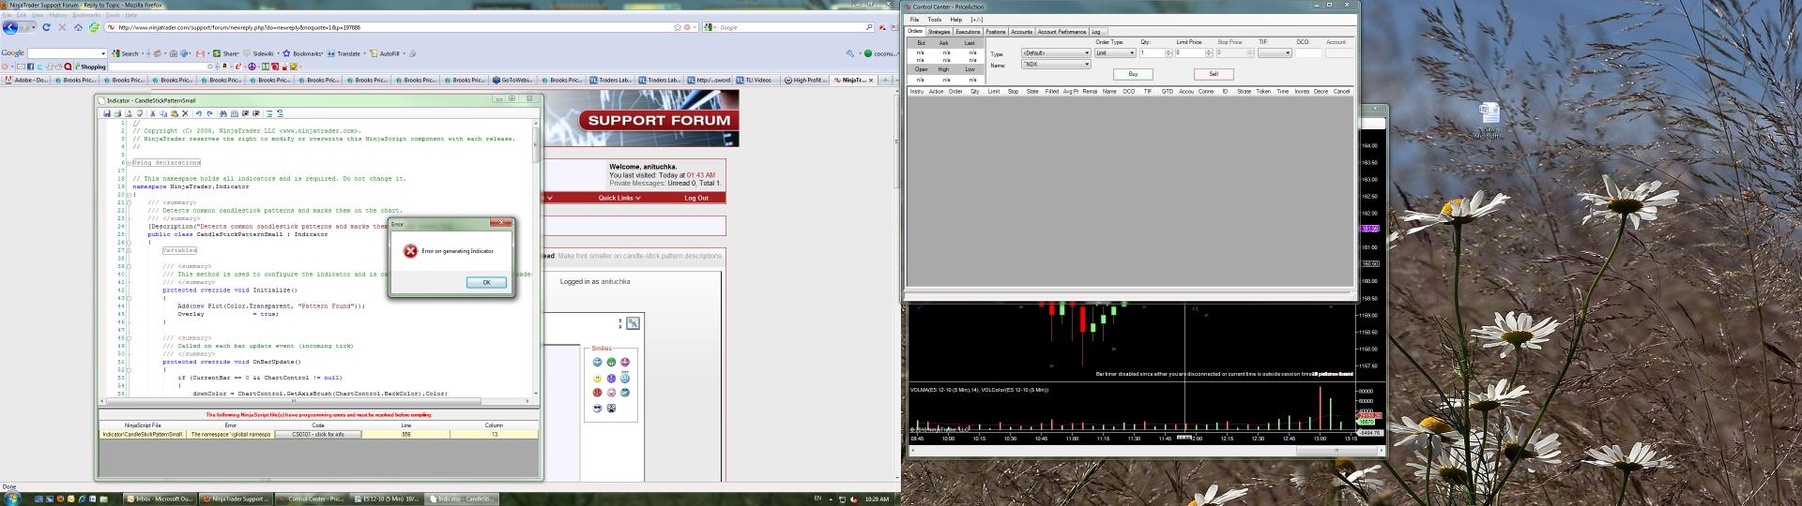1802x506 pixels.
Task: Click the magnifier icon above the Smilies panel
Action: 633,323
